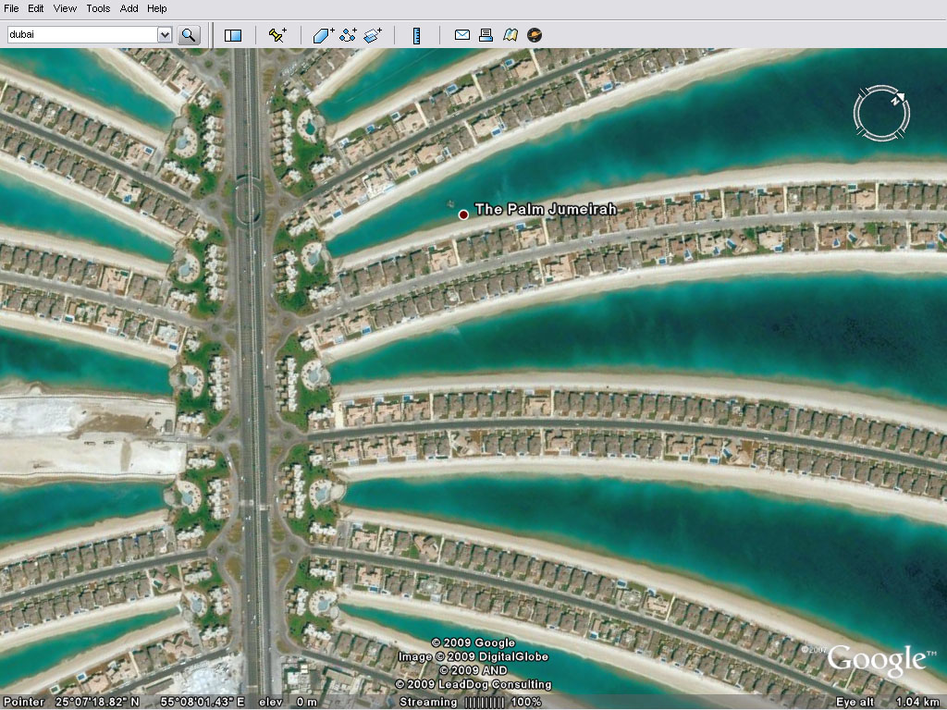Click the print icon

tap(486, 35)
